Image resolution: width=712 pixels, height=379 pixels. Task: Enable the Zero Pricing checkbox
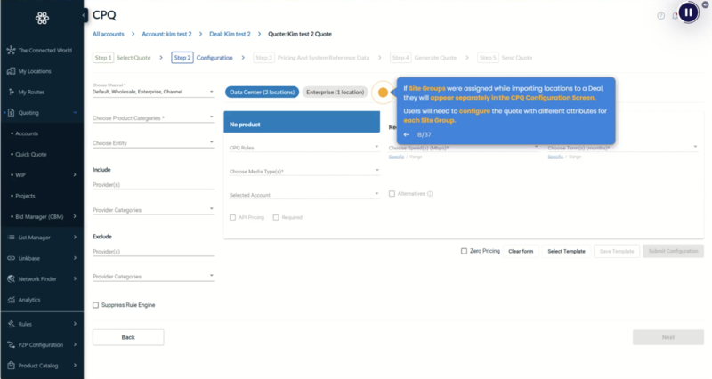pyautogui.click(x=464, y=251)
